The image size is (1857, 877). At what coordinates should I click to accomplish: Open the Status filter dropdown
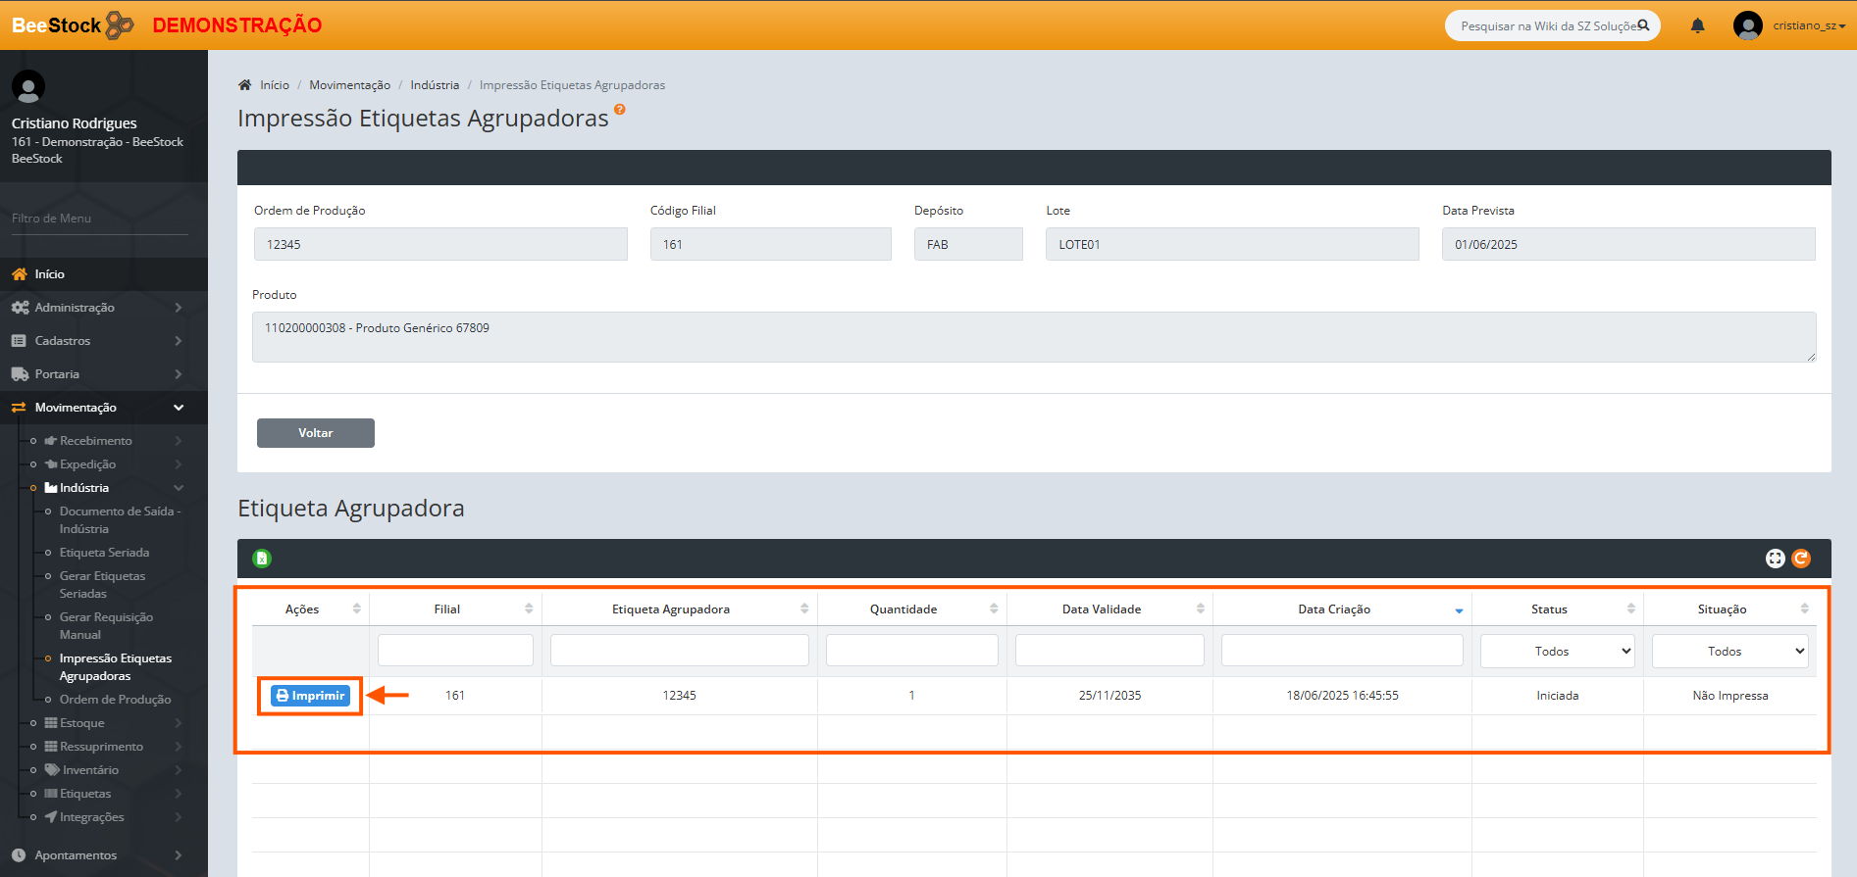pos(1557,652)
